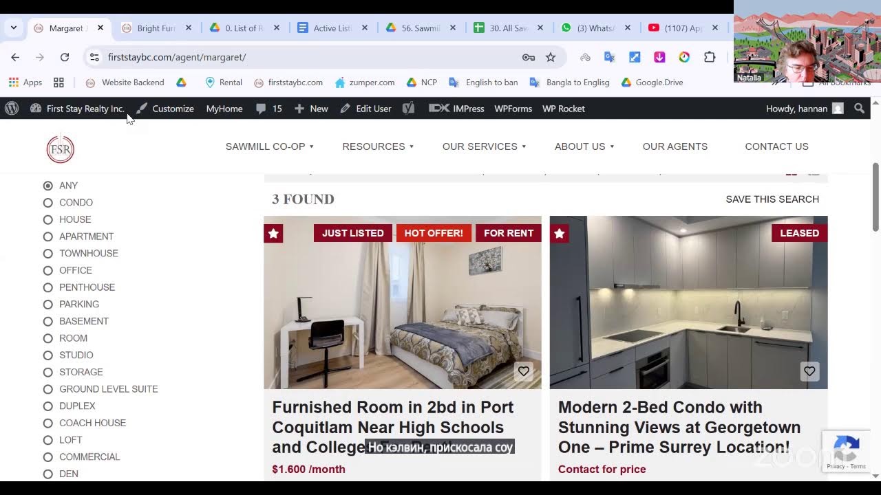Screen dimensions: 881x495
Task: Open the admin bar search magnifier
Action: (859, 109)
